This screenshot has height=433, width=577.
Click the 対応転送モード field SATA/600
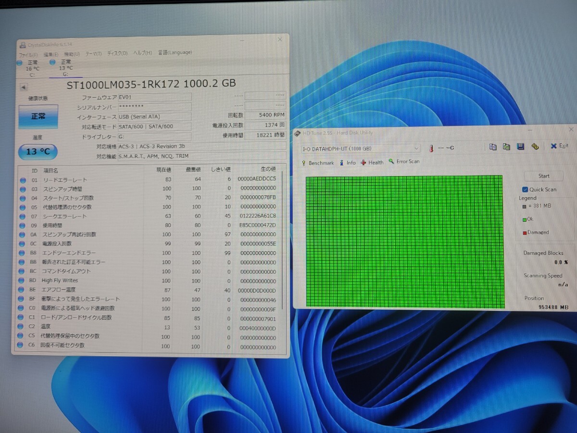pyautogui.click(x=155, y=127)
